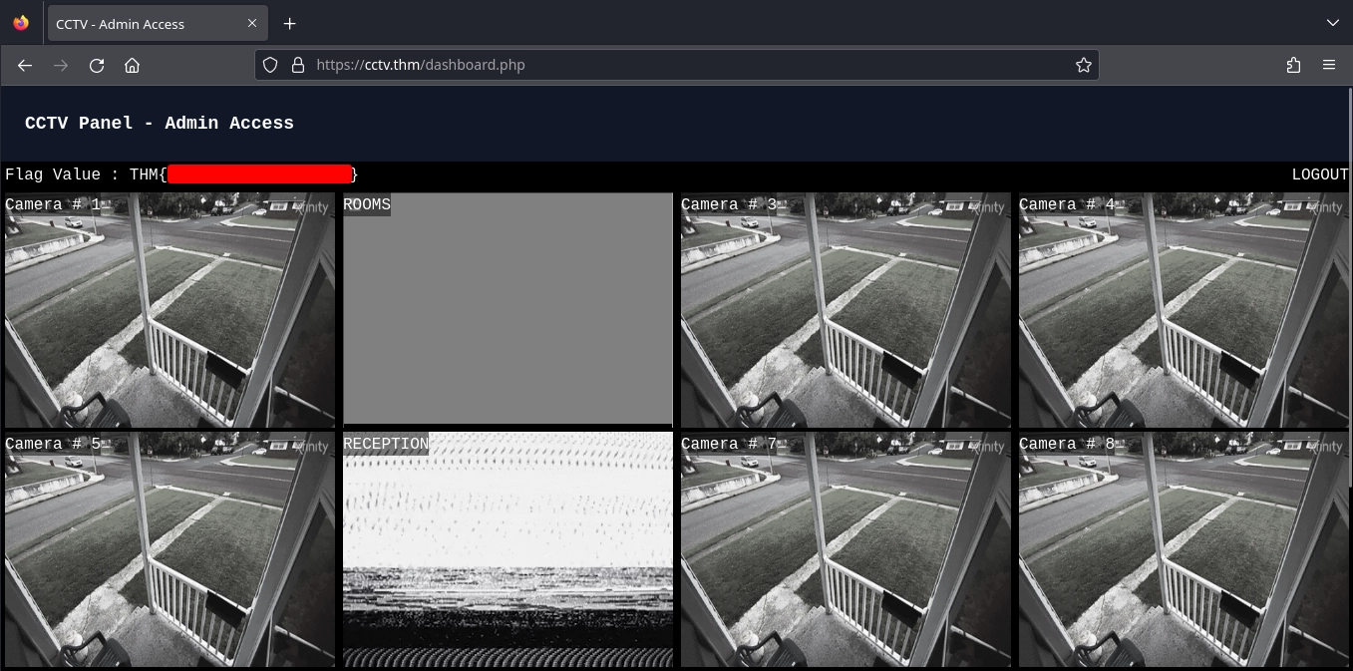Image resolution: width=1353 pixels, height=671 pixels.
Task: Toggle the tracking protection shield
Action: point(270,65)
